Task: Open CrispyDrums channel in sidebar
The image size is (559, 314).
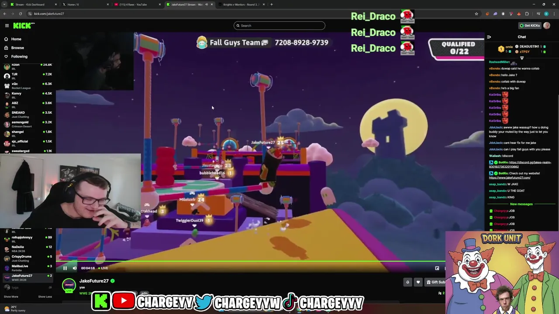Action: (x=27, y=258)
